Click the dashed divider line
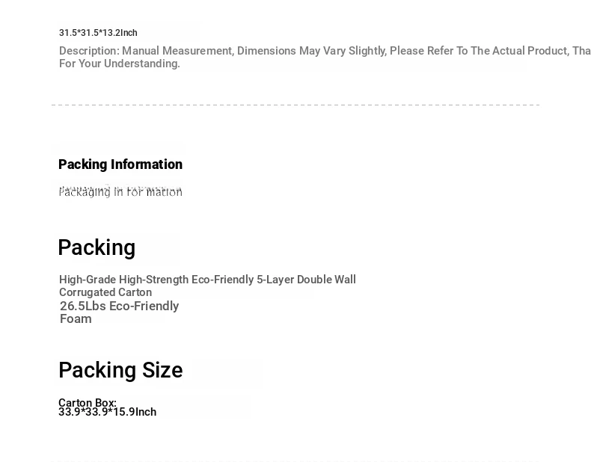This screenshot has width=591, height=462. coord(295,105)
